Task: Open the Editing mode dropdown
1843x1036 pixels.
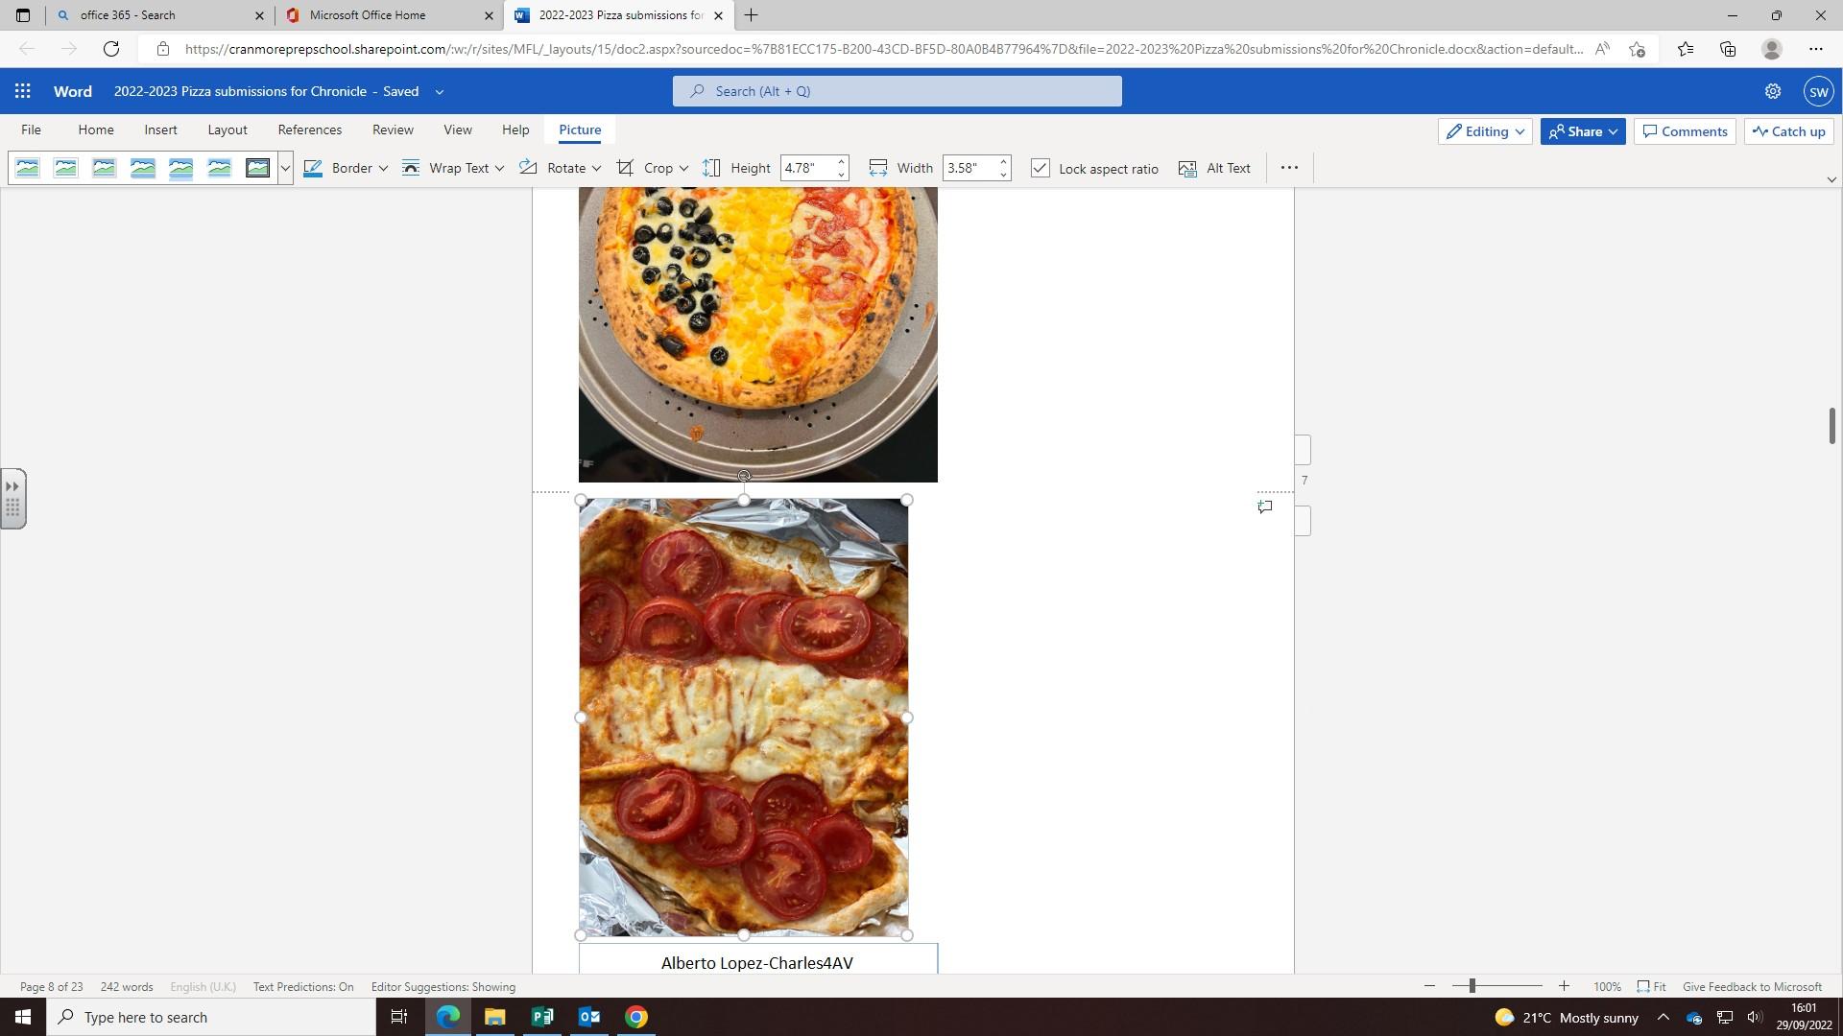Action: coord(1485,131)
